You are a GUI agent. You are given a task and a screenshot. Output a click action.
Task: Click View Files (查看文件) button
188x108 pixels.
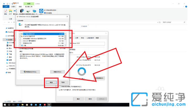pos(57,72)
